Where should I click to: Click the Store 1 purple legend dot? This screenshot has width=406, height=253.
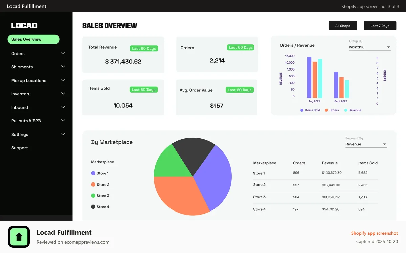click(x=93, y=173)
